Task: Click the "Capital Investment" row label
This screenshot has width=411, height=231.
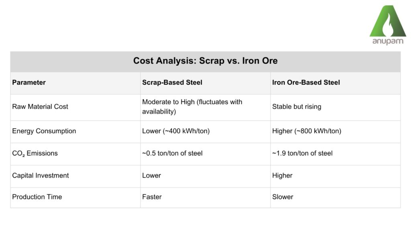Action: (41, 176)
